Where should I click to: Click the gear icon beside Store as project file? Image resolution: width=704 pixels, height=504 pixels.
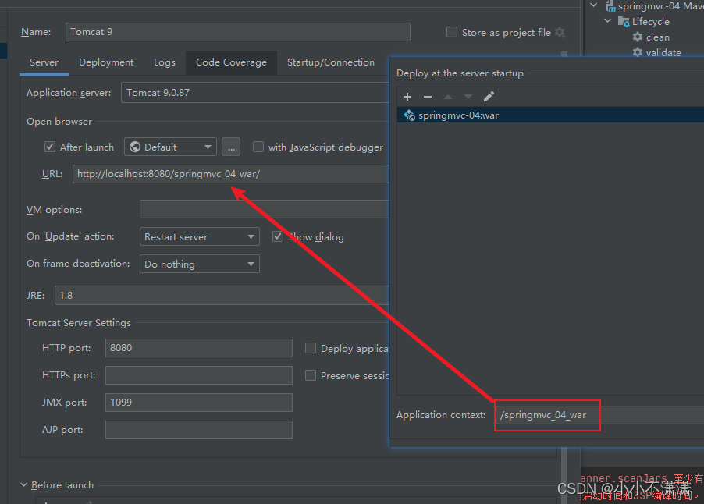pos(560,32)
